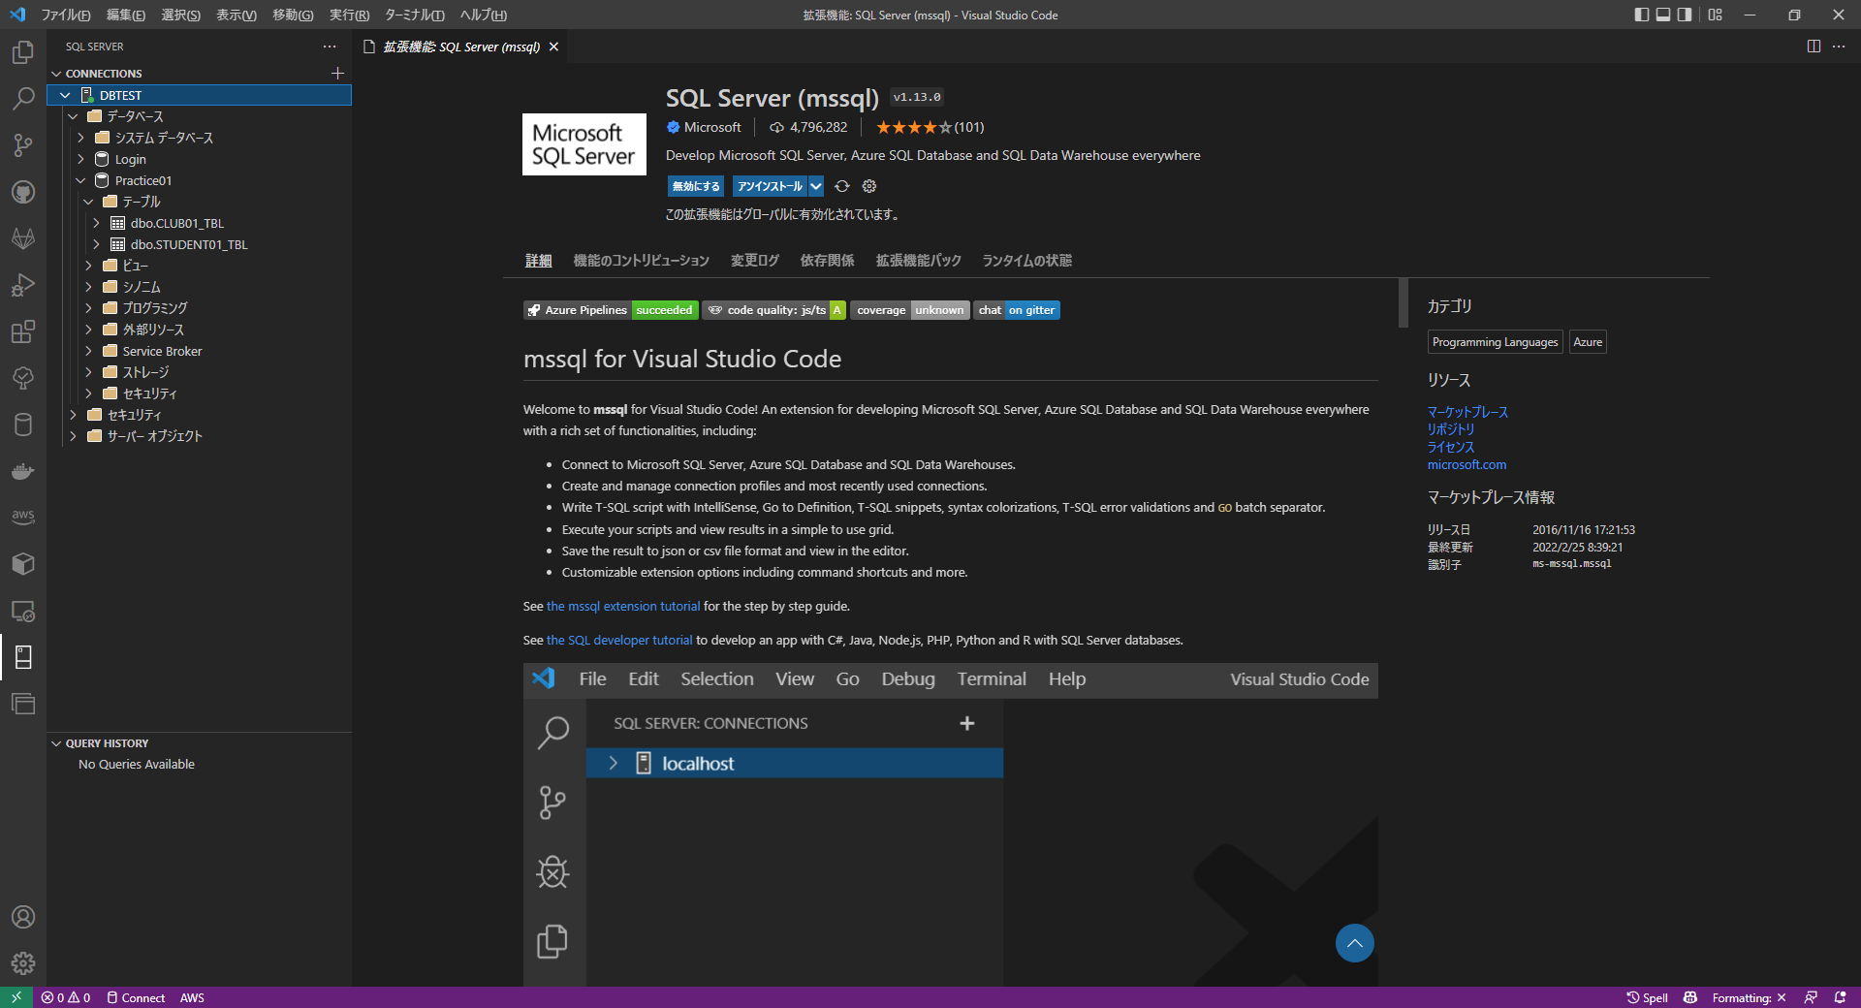Open the SQL developer tutorial link
The height and width of the screenshot is (1008, 1861).
(619, 641)
